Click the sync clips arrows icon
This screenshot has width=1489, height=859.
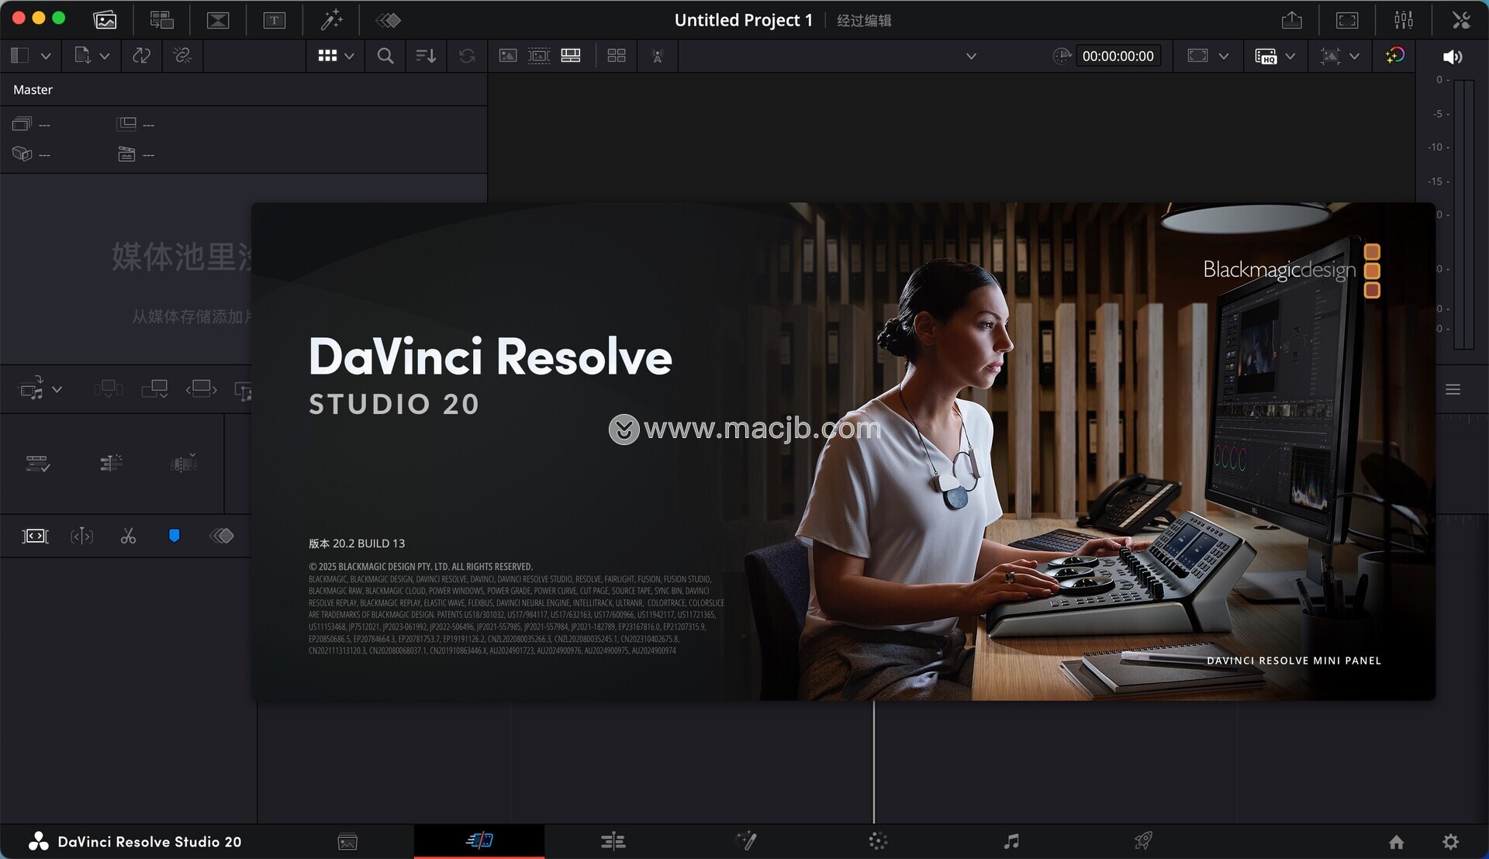(141, 56)
